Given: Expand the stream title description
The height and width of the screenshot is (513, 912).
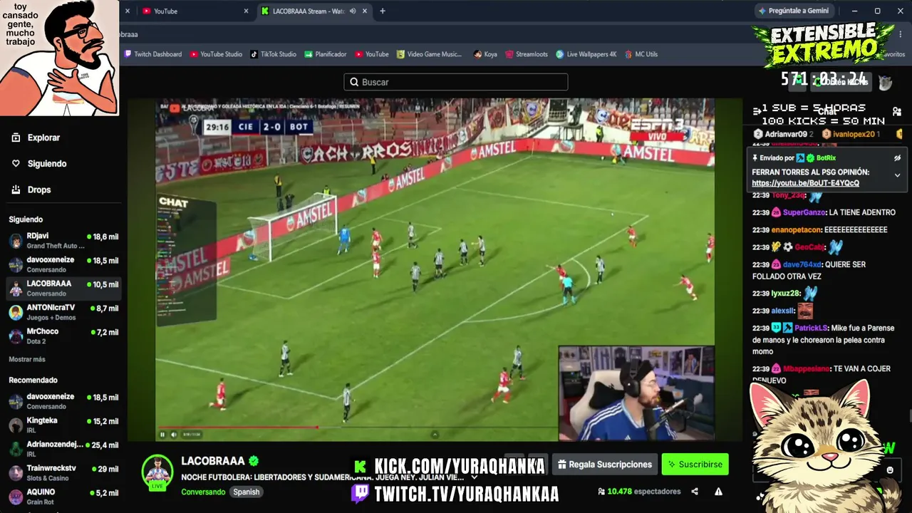Looking at the screenshot, I should (x=474, y=477).
